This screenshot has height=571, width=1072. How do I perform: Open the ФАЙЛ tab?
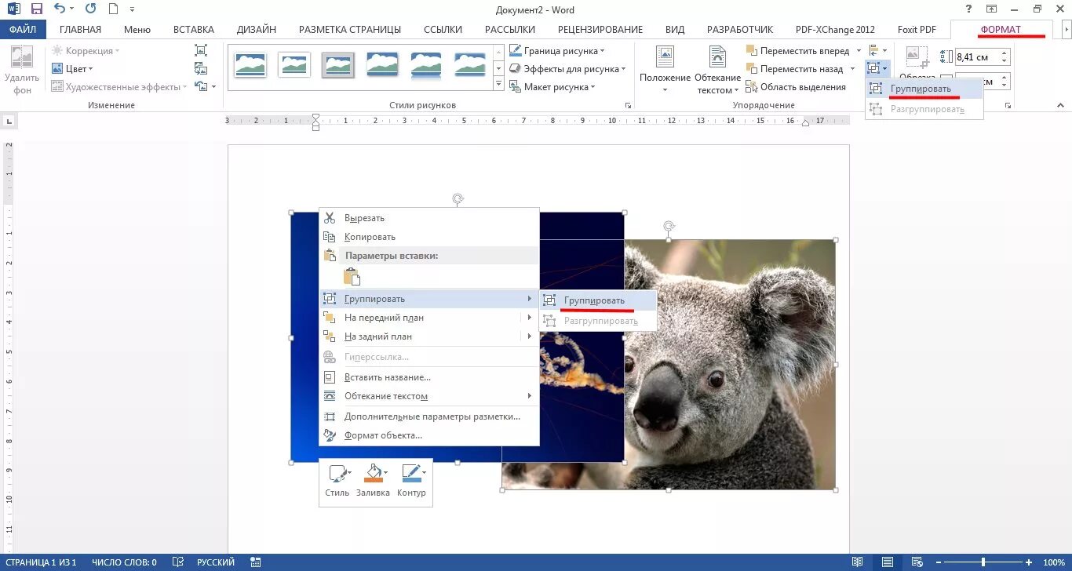click(23, 30)
